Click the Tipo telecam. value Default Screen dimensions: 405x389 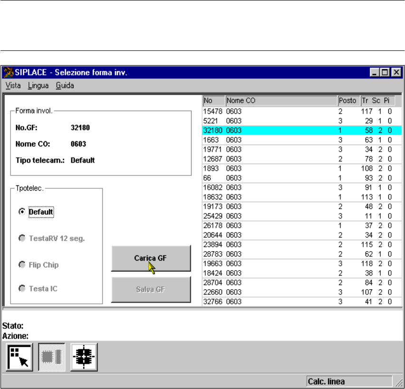pos(83,160)
